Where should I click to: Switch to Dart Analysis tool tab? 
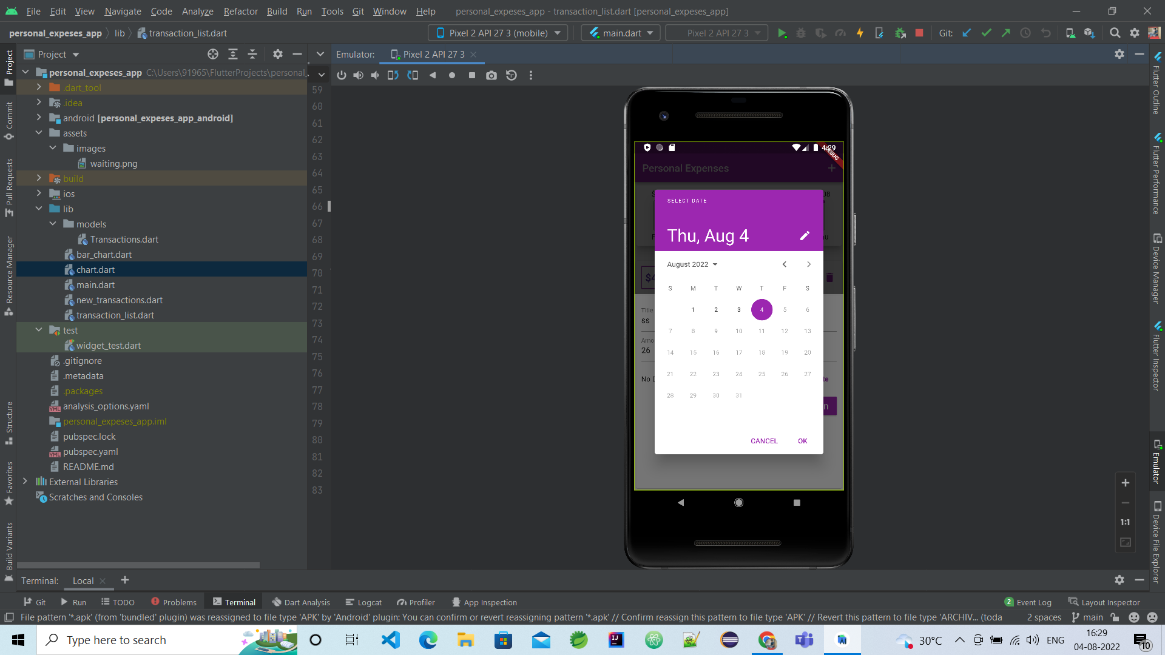(301, 602)
